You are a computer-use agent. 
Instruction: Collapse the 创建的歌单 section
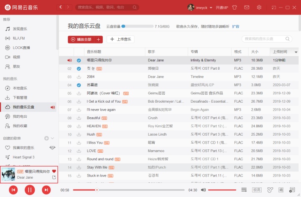pyautogui.click(x=52, y=139)
